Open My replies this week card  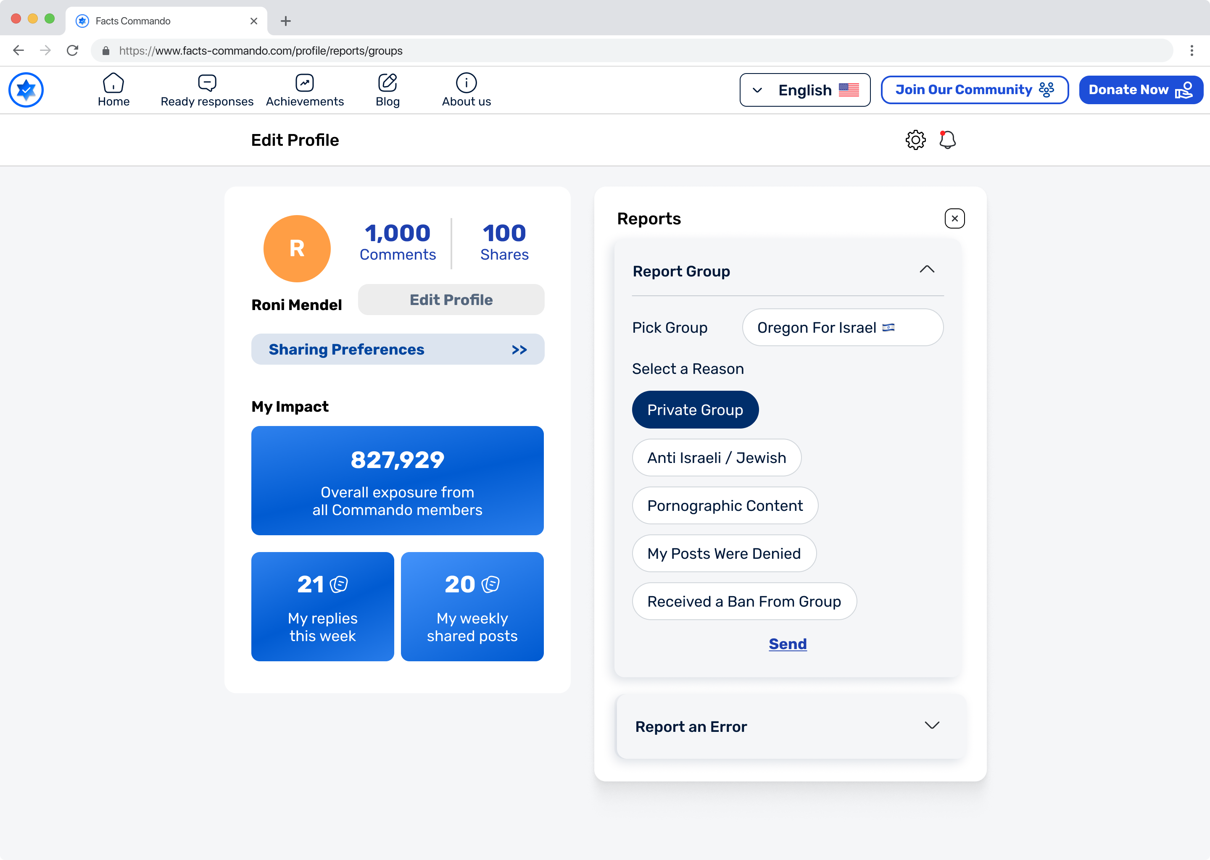[323, 606]
